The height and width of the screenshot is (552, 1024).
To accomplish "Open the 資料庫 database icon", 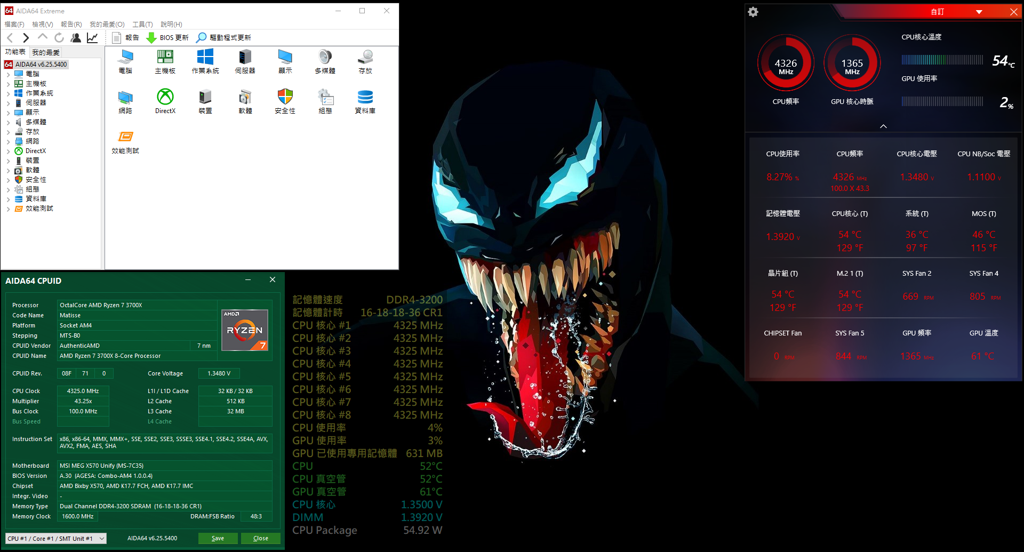I will pos(365,97).
